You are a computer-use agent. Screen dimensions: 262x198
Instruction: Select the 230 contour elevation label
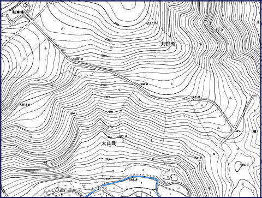[108, 40]
